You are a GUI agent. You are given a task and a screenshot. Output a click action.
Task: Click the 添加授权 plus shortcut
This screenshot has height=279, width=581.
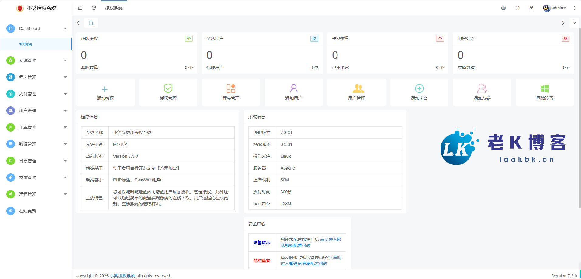click(x=105, y=92)
